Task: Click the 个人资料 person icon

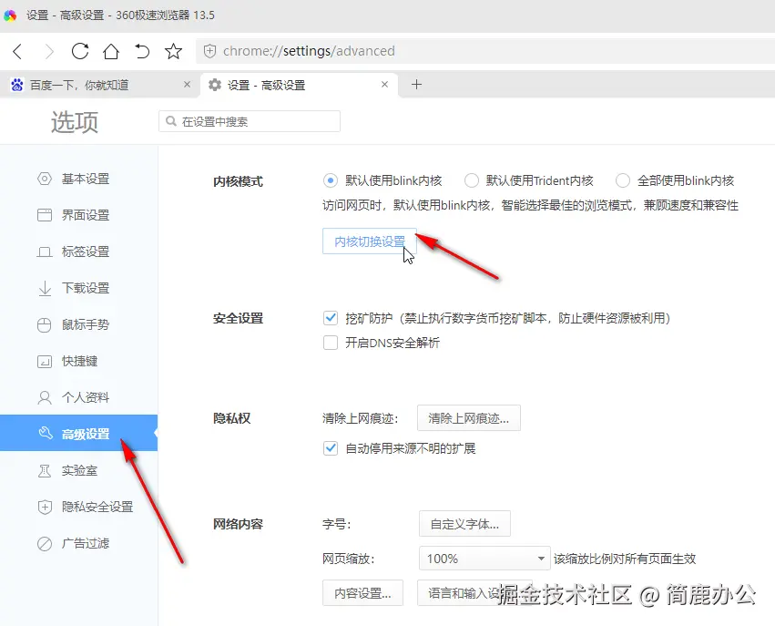Action: 45,397
